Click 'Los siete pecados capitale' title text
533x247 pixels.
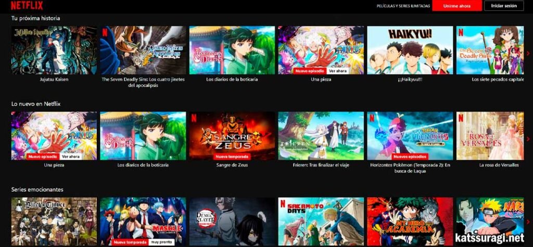498,79
